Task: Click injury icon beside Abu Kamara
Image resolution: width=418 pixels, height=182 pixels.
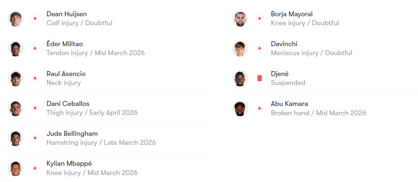Action: (x=259, y=108)
